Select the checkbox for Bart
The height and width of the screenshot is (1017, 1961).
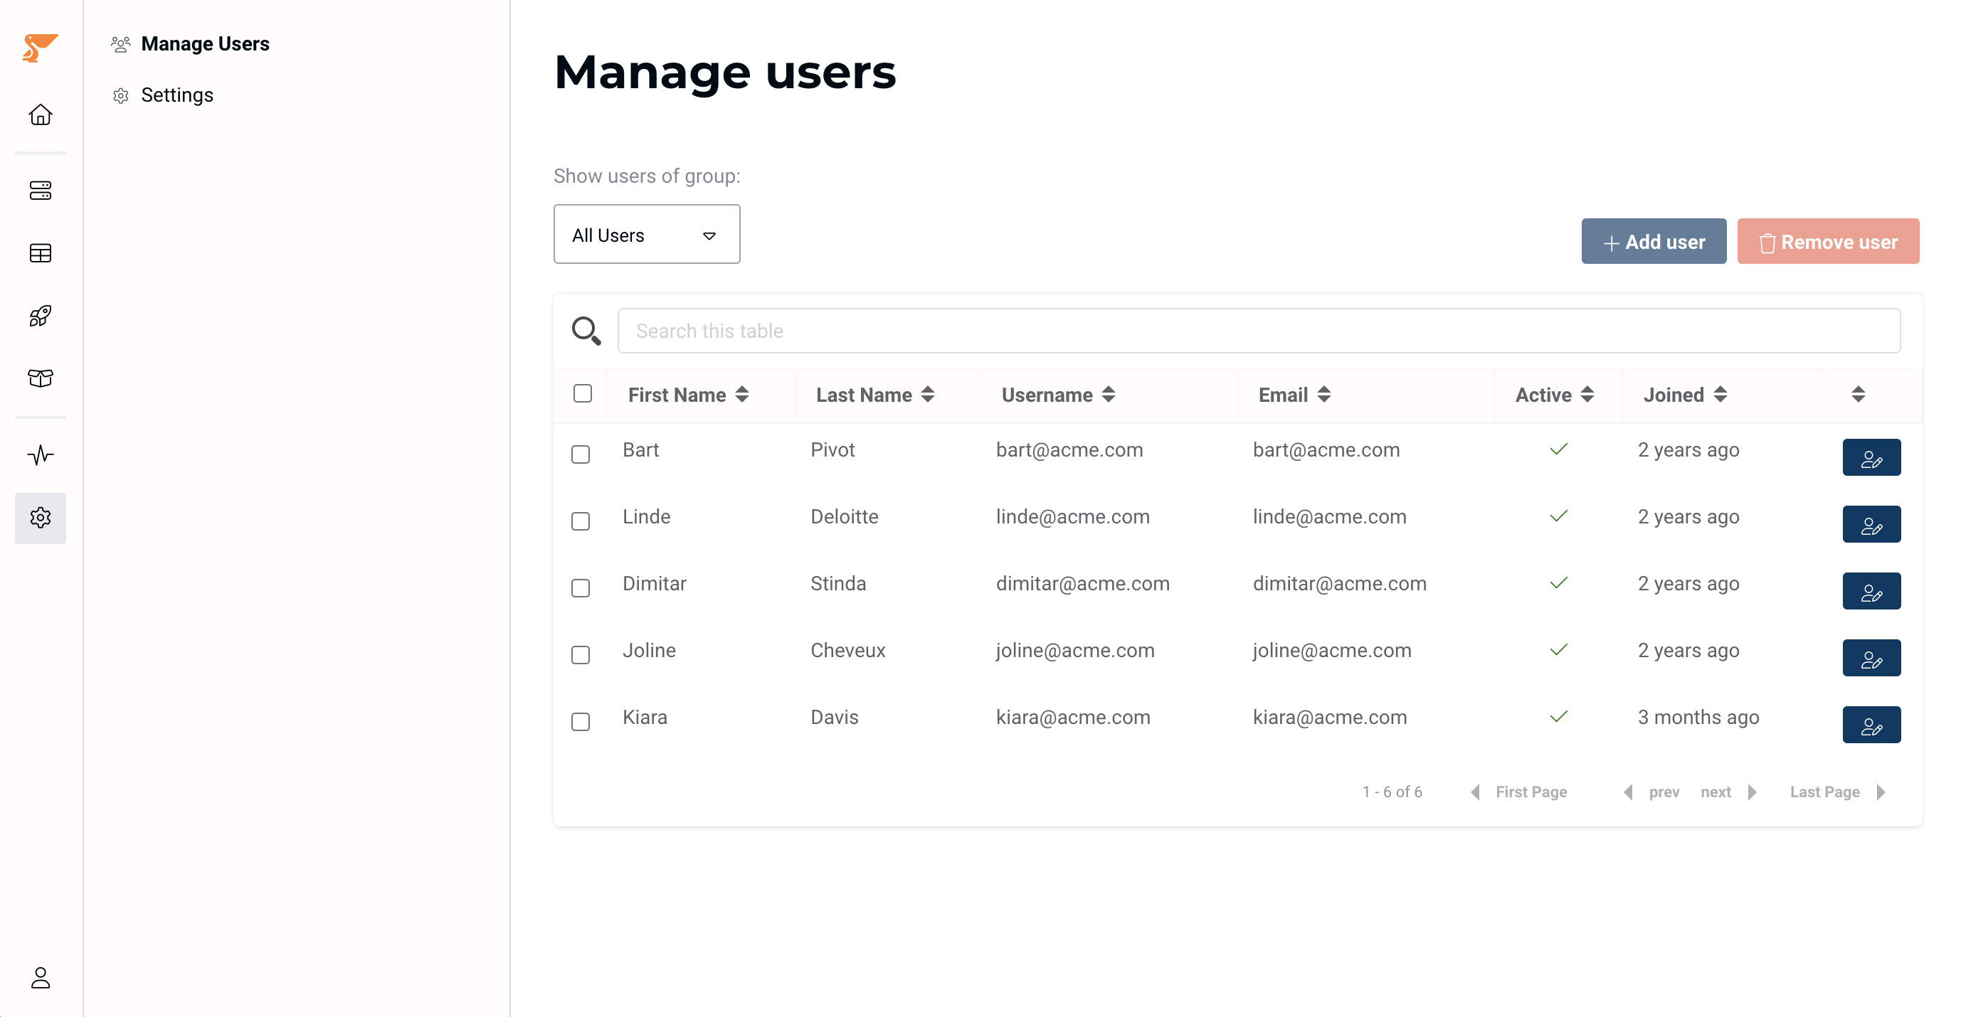tap(581, 454)
